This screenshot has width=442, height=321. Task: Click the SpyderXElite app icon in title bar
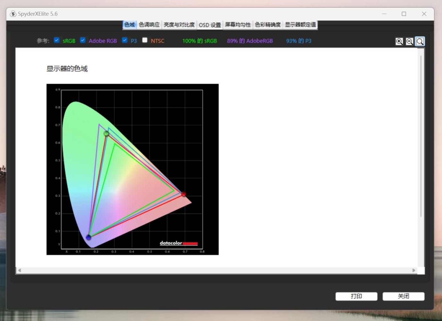(x=13, y=14)
